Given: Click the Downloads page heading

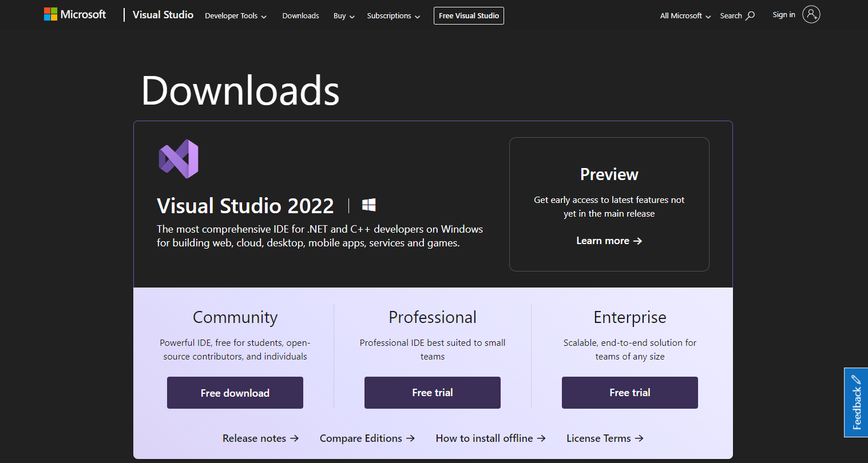Looking at the screenshot, I should click(x=240, y=90).
